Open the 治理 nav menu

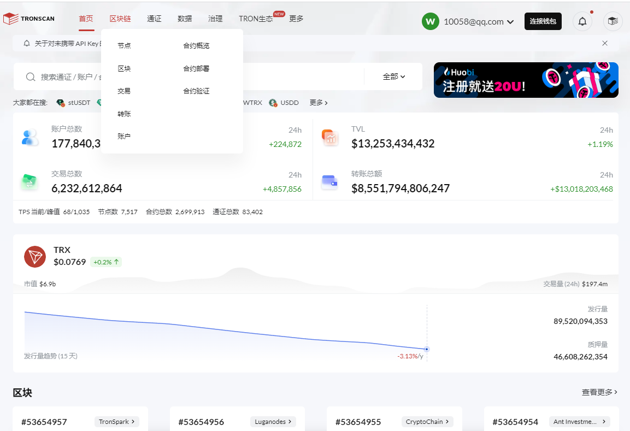pos(215,19)
